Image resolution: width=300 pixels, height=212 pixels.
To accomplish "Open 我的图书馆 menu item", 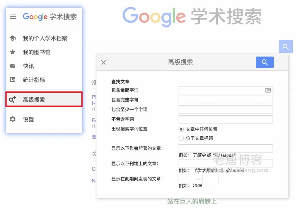I will 37,52.
